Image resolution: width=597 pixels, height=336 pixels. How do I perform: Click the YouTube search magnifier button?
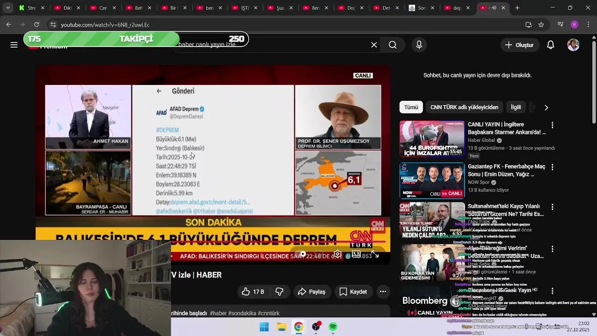[x=393, y=45]
